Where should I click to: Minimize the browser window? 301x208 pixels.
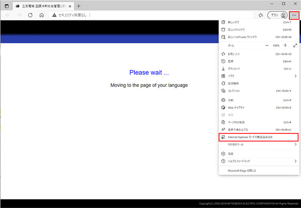click(x=272, y=4)
